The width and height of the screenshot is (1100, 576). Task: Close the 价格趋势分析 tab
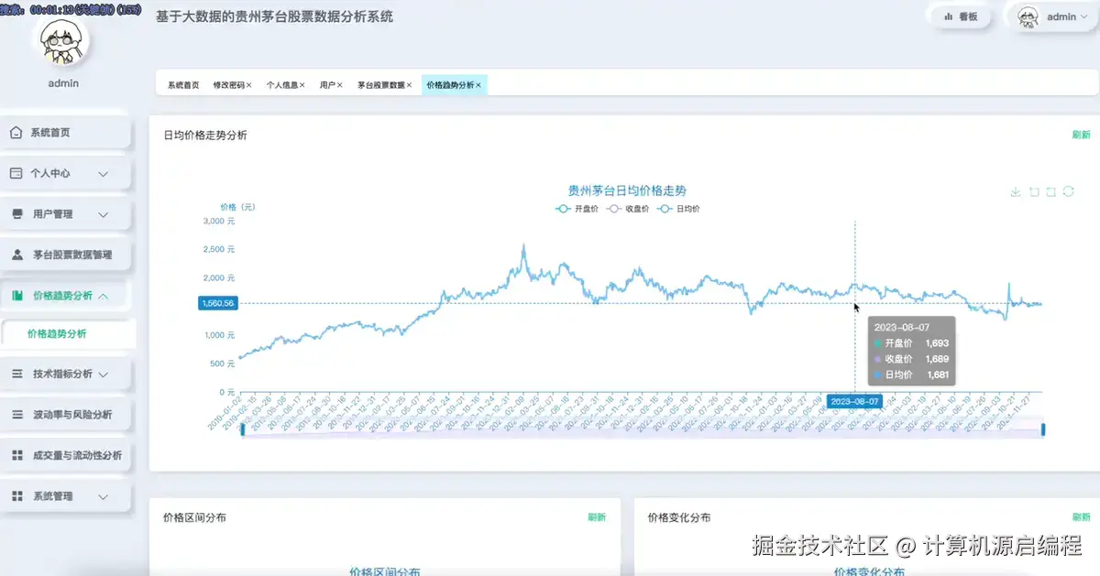click(x=478, y=85)
